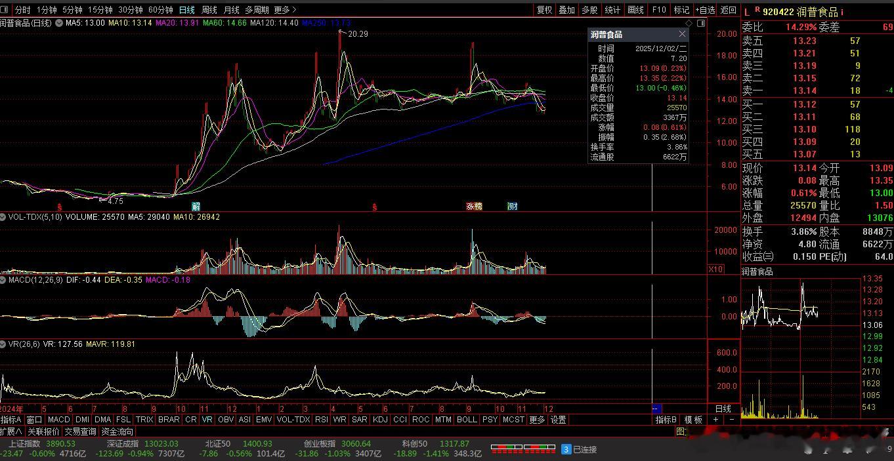Viewport: 894px width, 461px height.
Task: Select the KDJ indicator tab
Action: click(x=380, y=420)
